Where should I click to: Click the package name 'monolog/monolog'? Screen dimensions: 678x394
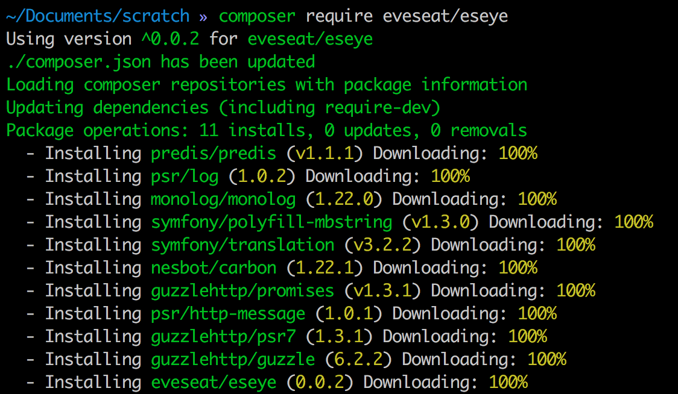(x=223, y=199)
